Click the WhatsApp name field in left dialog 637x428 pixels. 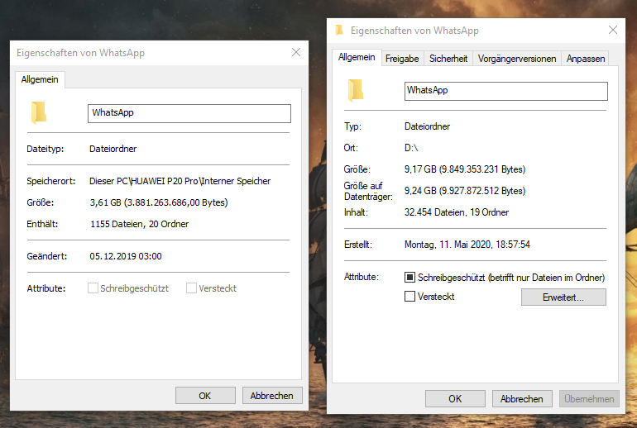(189, 113)
